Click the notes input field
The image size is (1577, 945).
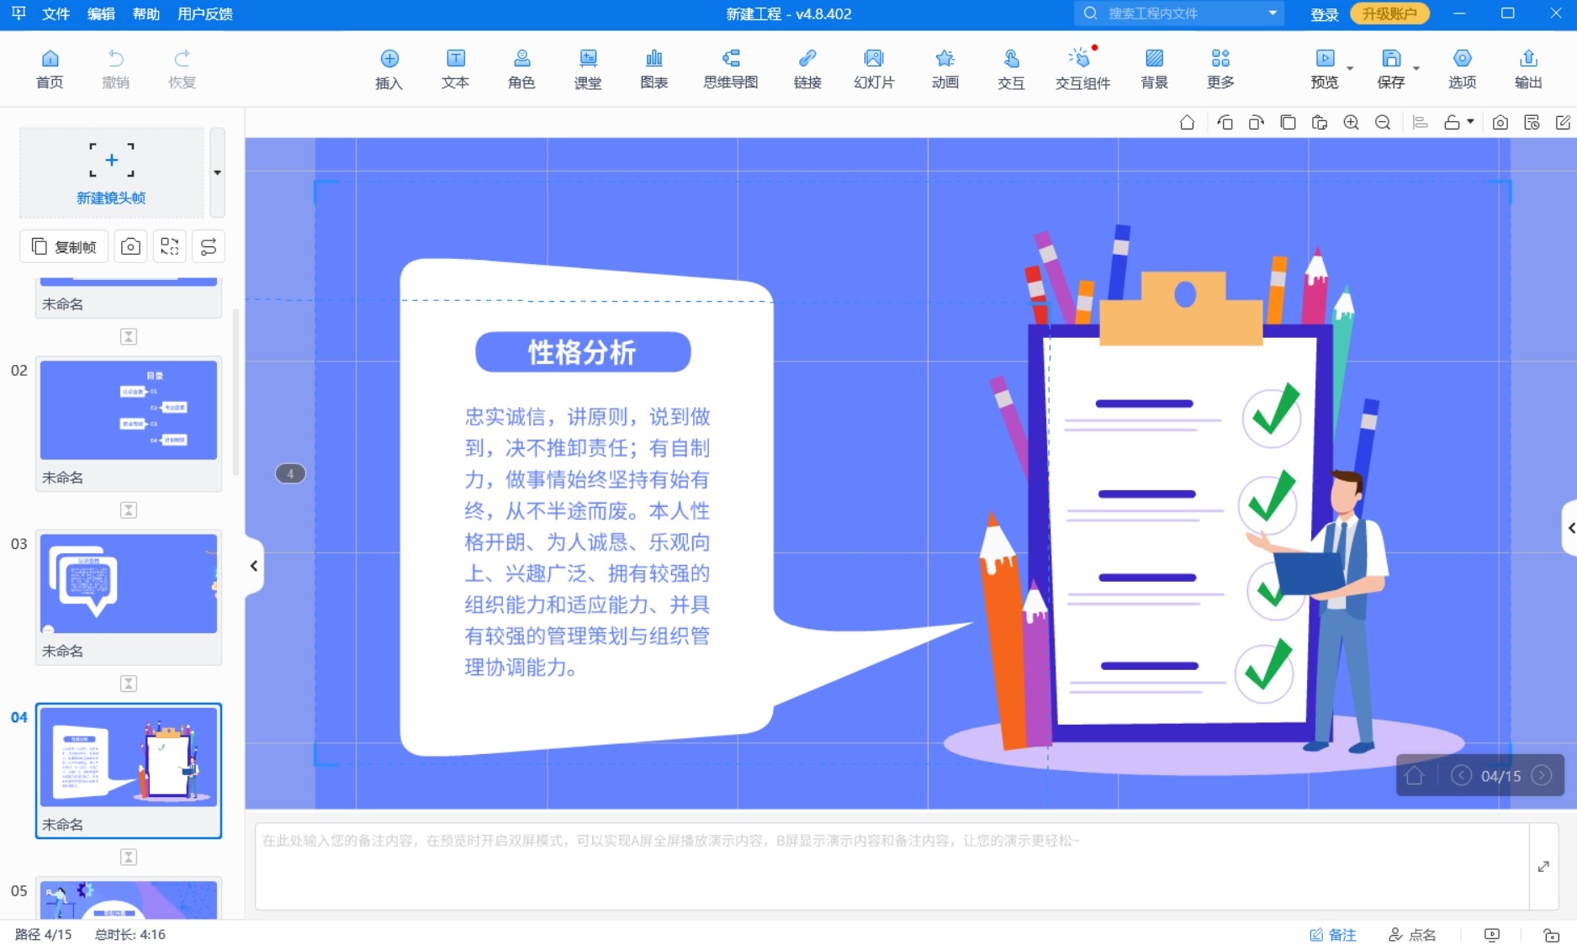pyautogui.click(x=892, y=866)
